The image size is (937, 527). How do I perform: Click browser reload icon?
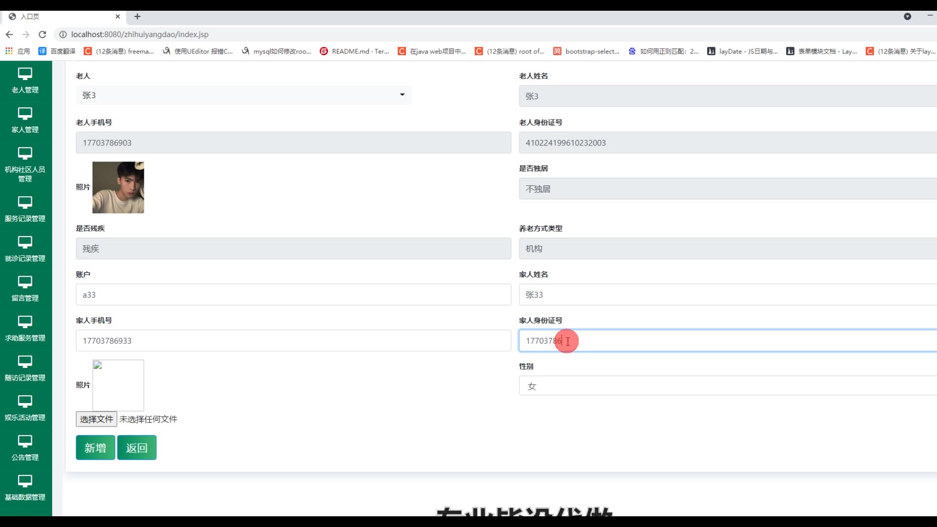[x=42, y=35]
